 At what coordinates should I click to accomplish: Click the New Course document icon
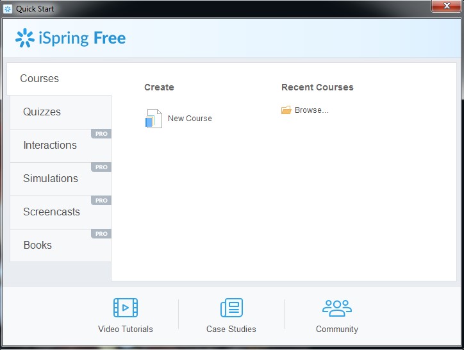[x=154, y=119]
